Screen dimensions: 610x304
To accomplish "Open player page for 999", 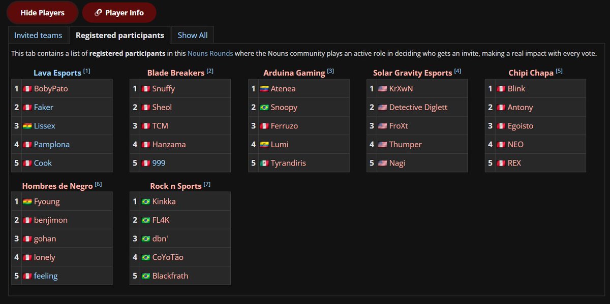I will 159,163.
